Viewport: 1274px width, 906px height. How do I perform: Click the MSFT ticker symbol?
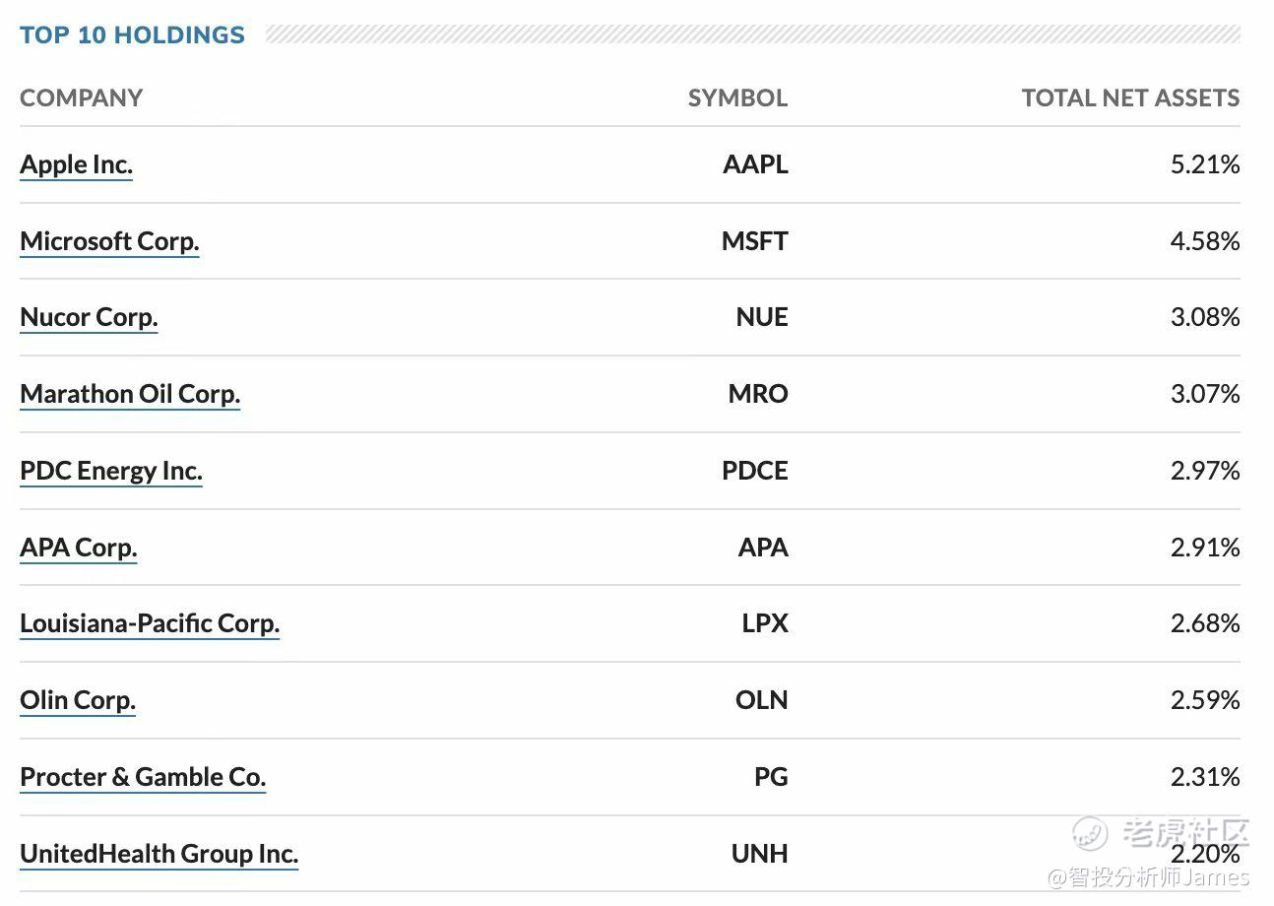(x=754, y=241)
